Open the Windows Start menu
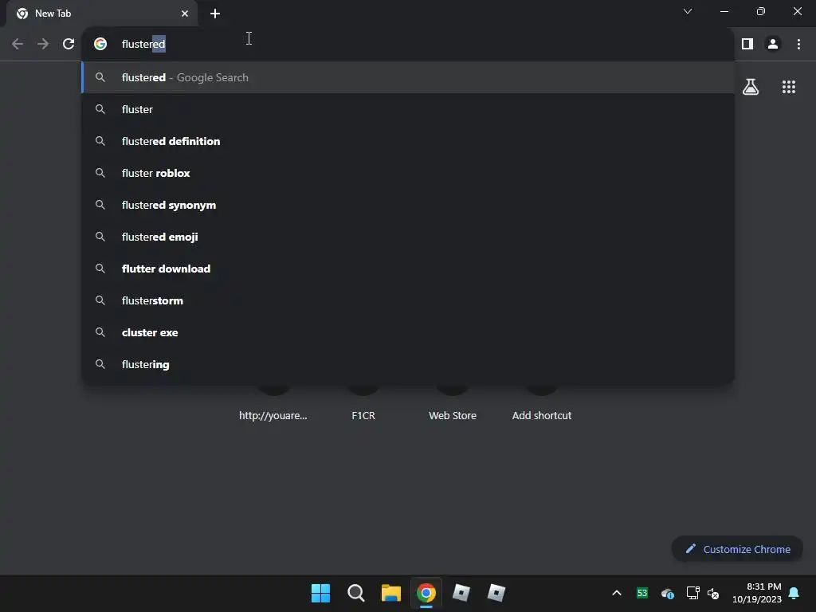This screenshot has width=816, height=612. (320, 593)
